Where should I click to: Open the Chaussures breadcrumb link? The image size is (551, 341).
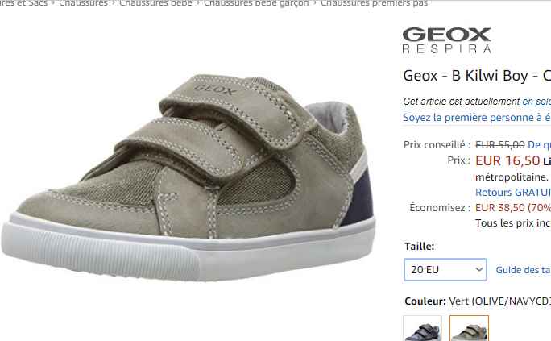coord(83,3)
